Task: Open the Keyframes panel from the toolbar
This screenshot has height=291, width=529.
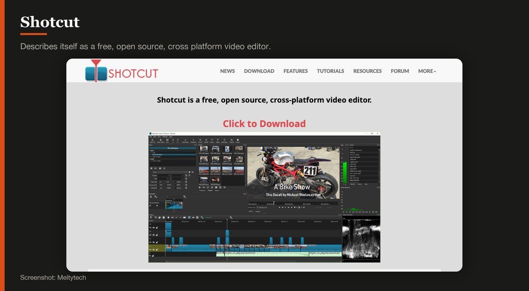Action: click(224, 141)
